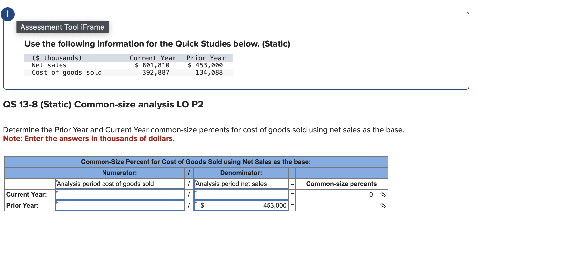Viewport: 578px width, 256px height.
Task: Click the Numerator: column header
Action: [119, 173]
